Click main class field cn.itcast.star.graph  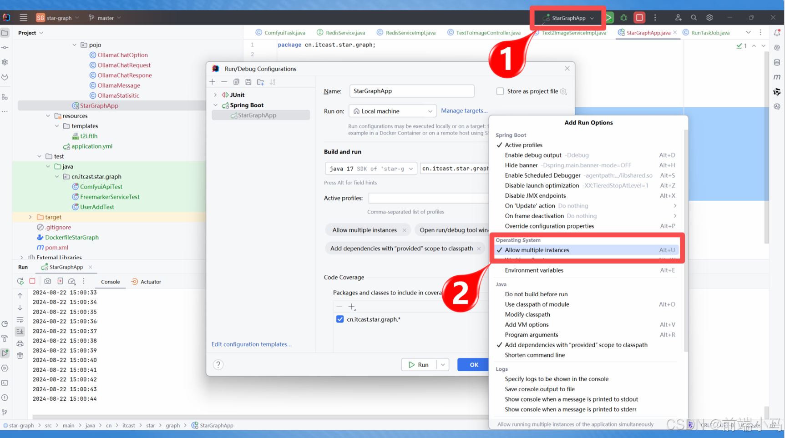pyautogui.click(x=455, y=169)
